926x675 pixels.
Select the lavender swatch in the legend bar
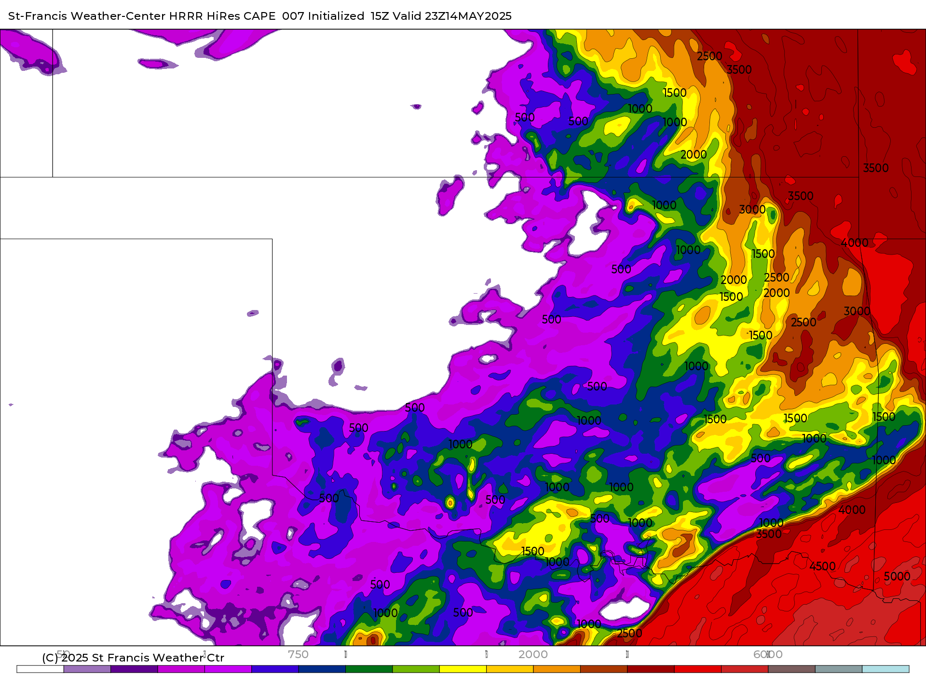click(87, 669)
